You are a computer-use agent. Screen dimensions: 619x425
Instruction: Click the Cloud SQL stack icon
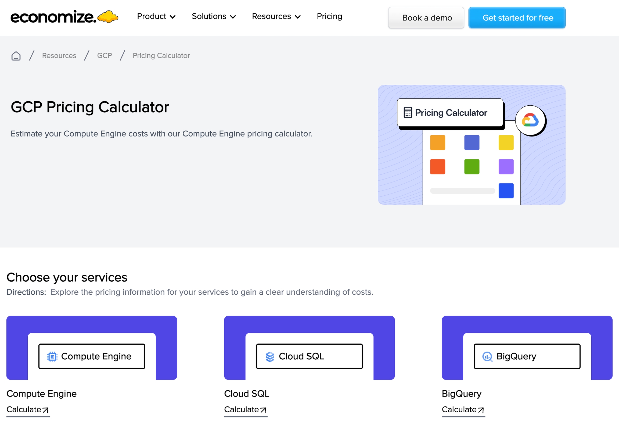click(x=270, y=356)
